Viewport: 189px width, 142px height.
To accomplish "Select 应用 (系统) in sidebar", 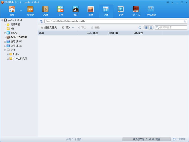I will (16, 46).
